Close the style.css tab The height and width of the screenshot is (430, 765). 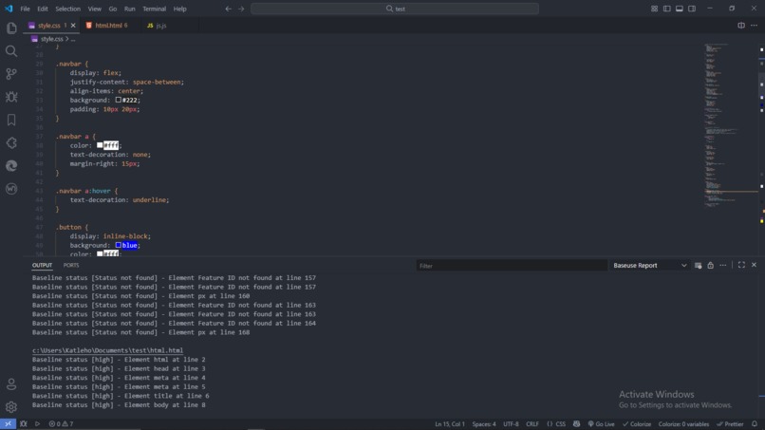tap(73, 26)
